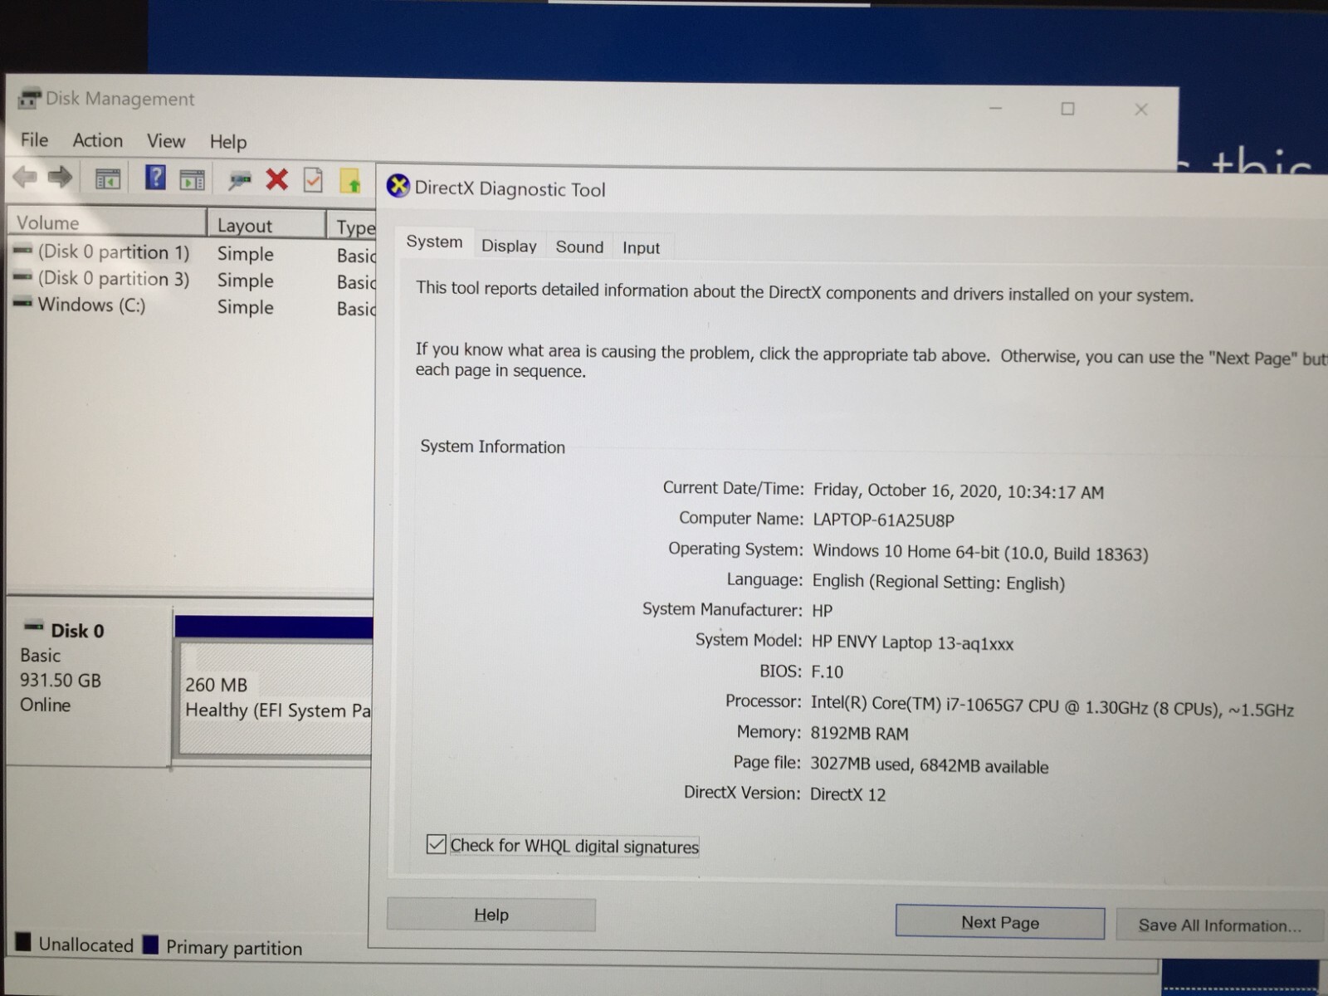Screen dimensions: 1328x996
Task: Click the System Model value HP ENVY Laptop
Action: 912,643
